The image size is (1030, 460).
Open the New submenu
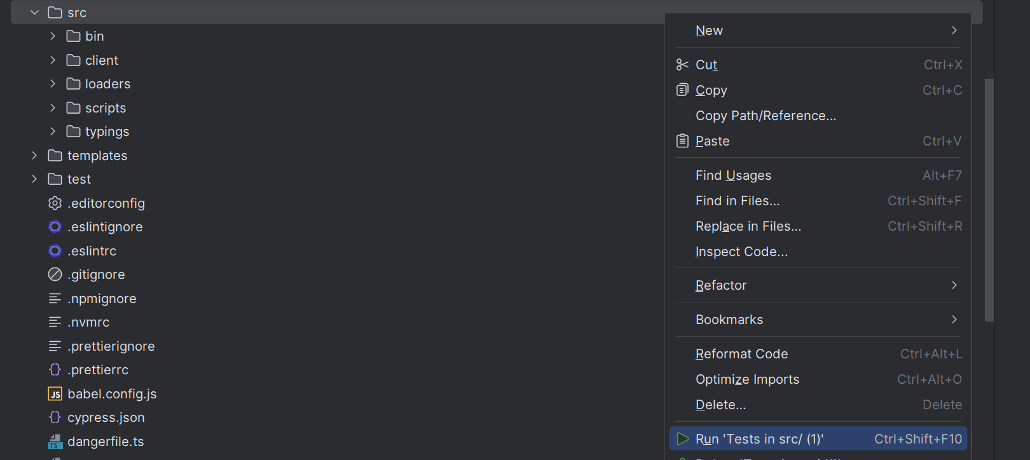[708, 30]
